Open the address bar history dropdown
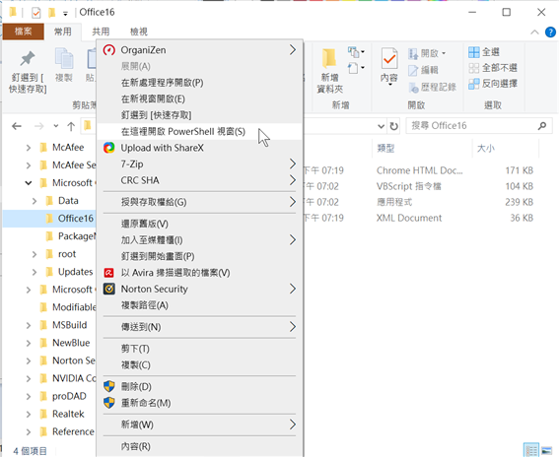Viewport: 559px width, 457px height. click(x=382, y=126)
